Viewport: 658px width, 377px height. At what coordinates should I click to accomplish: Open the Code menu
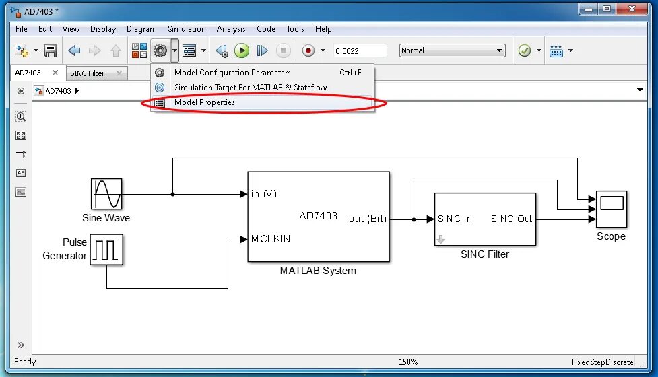[265, 29]
